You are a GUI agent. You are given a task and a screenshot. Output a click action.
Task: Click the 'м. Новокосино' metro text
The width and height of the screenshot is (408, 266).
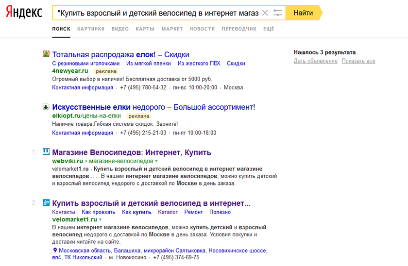(x=128, y=257)
